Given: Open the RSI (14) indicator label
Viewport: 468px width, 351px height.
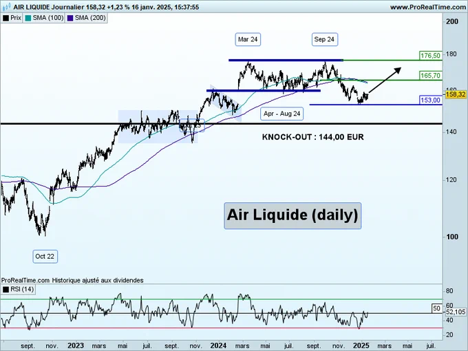Looking at the screenshot, I should pyautogui.click(x=22, y=289).
